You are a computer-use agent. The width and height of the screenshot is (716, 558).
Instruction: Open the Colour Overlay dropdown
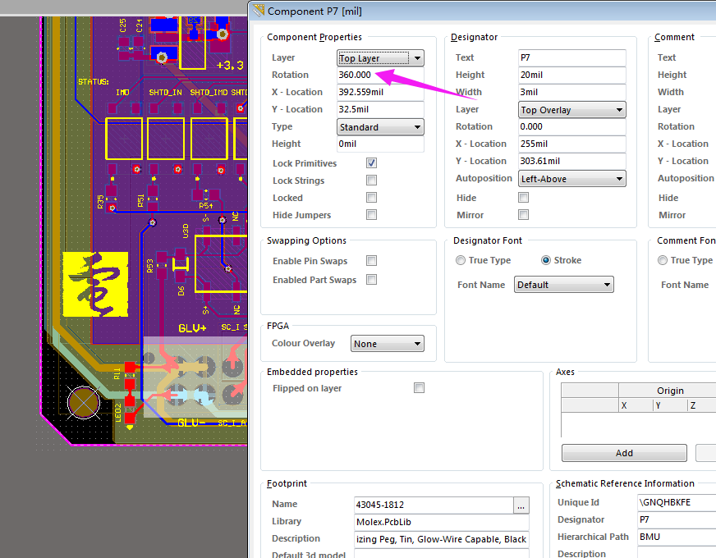387,344
